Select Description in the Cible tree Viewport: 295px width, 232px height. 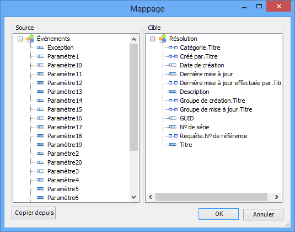[195, 92]
